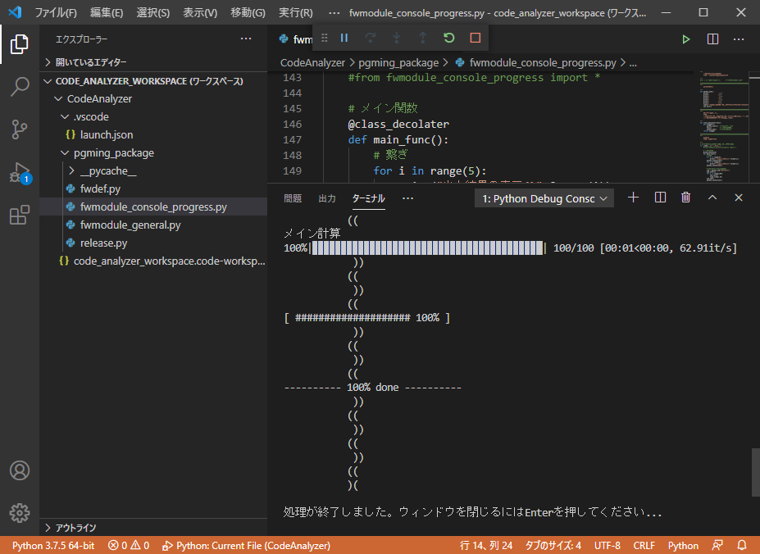Open the 移動(G) menu
This screenshot has height=554, width=760.
(248, 12)
